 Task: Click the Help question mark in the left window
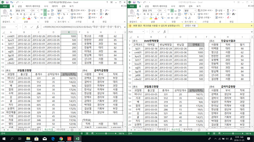click(107, 2)
